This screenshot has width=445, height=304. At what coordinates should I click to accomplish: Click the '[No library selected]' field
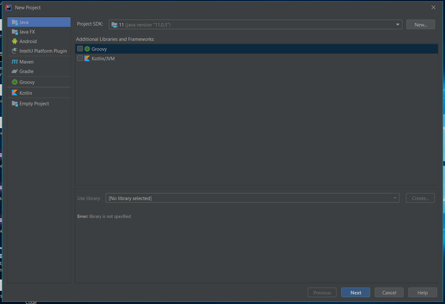click(252, 198)
